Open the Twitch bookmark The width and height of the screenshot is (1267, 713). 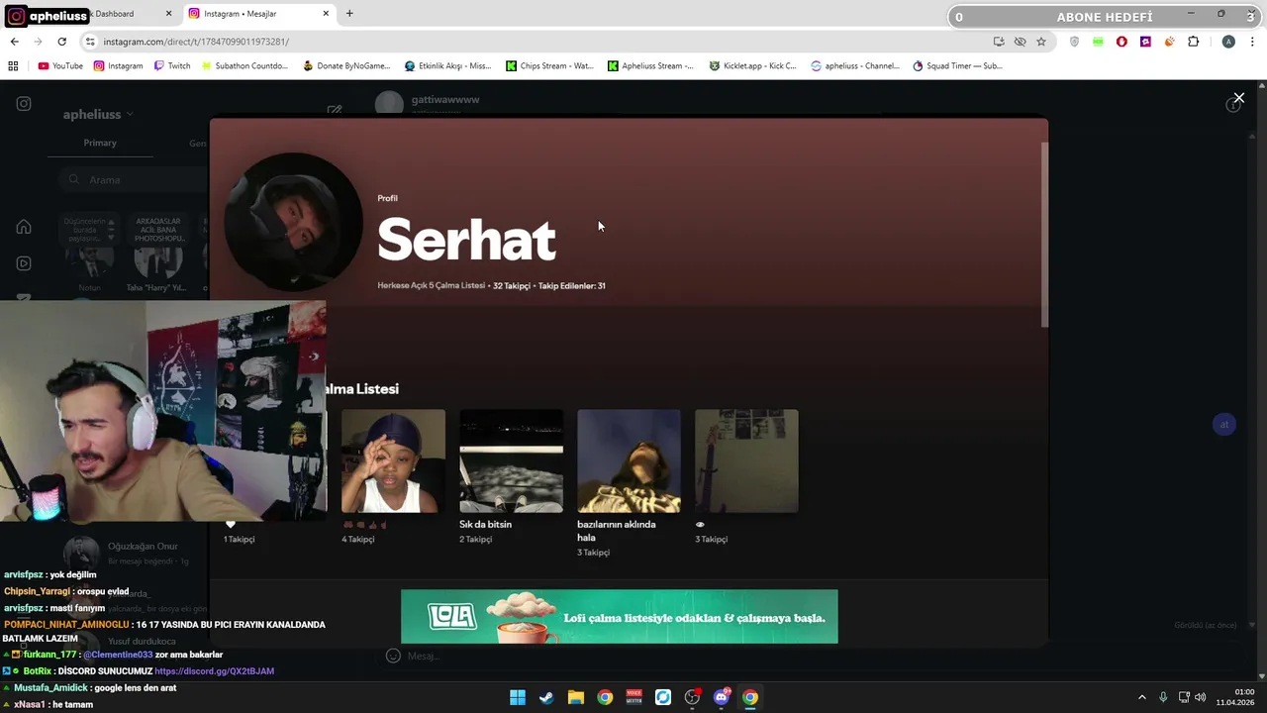point(171,66)
